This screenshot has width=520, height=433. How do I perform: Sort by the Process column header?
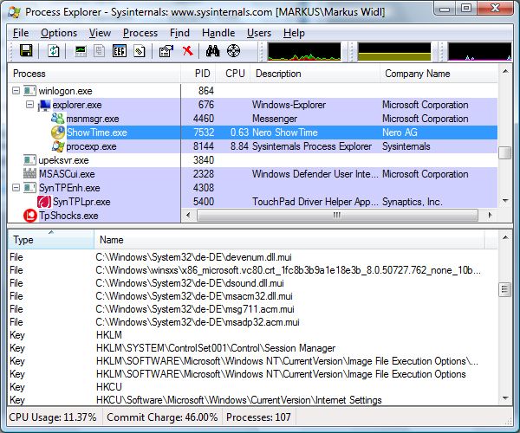(94, 74)
